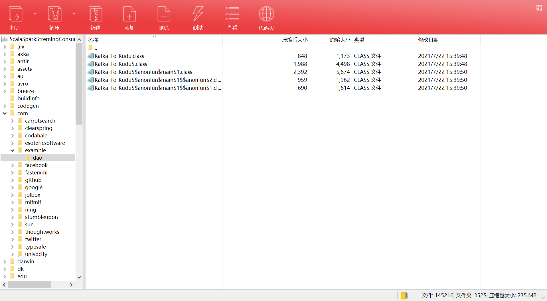Select Kafka_To_Kudu$$anonfun$main$1.class file
The image size is (547, 301).
pos(143,72)
